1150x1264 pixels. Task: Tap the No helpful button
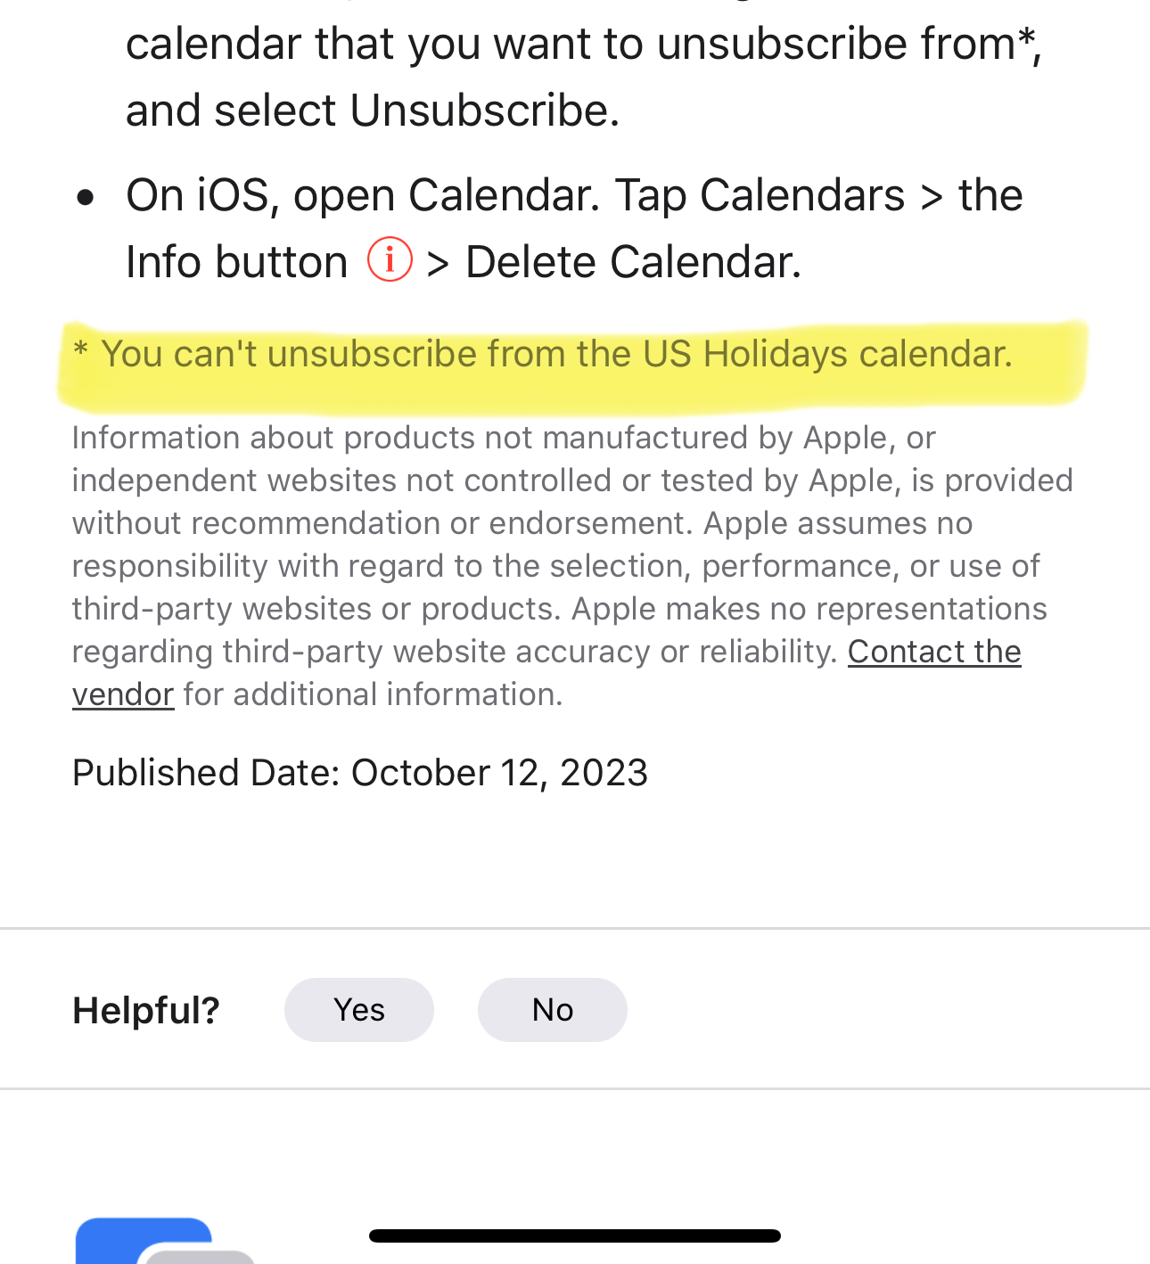point(553,1010)
